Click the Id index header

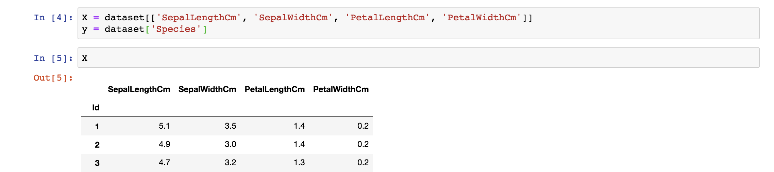[96, 108]
